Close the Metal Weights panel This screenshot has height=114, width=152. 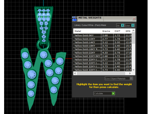click(x=134, y=19)
